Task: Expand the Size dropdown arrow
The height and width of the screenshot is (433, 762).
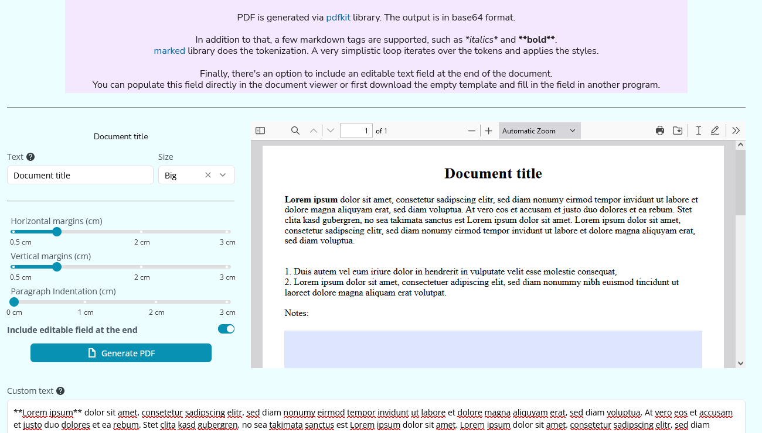Action: point(223,175)
